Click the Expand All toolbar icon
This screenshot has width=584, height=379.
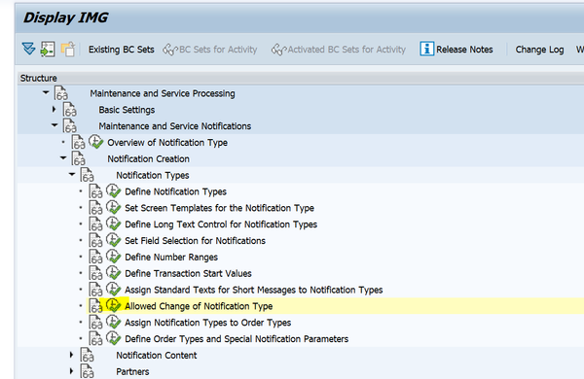[28, 50]
